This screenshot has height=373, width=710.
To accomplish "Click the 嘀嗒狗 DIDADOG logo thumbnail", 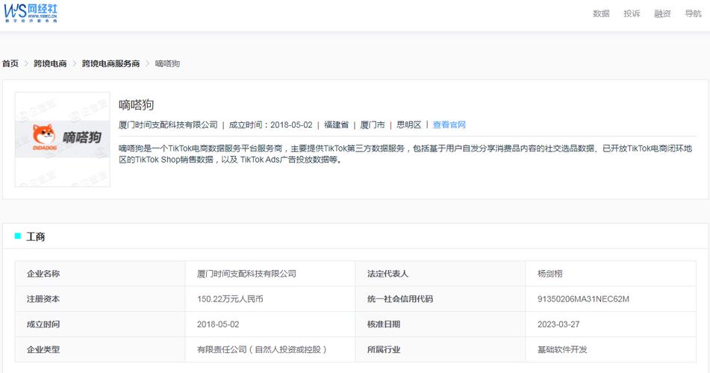I will click(x=63, y=140).
